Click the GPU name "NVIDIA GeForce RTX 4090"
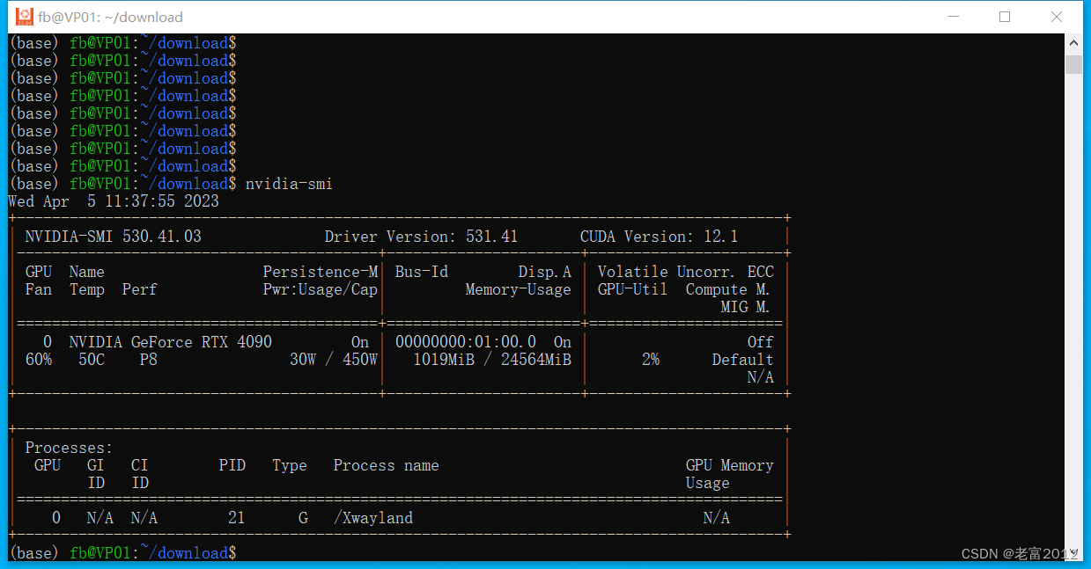1091x569 pixels. 171,342
